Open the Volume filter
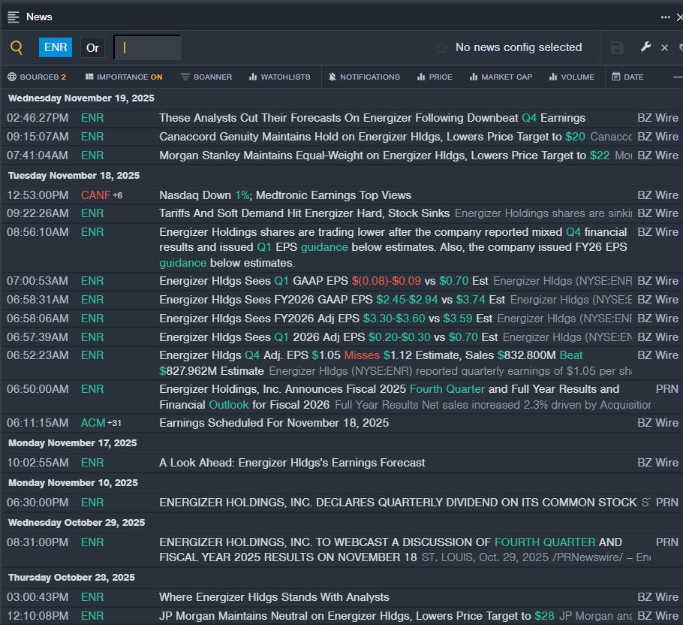Image resolution: width=683 pixels, height=625 pixels. tap(571, 77)
